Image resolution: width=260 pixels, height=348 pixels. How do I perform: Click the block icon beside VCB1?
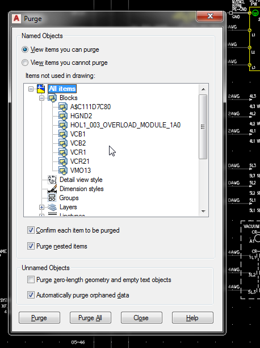pyautogui.click(x=63, y=134)
